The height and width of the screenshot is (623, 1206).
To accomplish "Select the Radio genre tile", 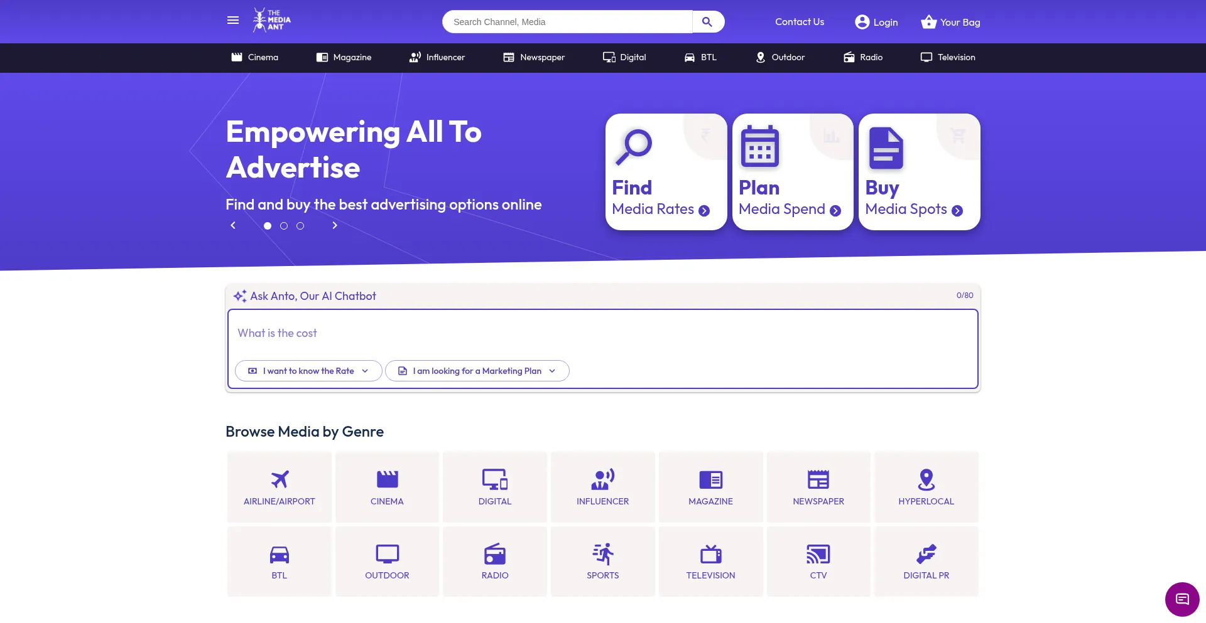I will coord(495,561).
